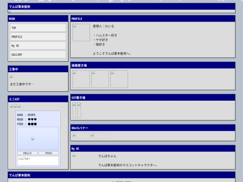This screenshot has height=182, width=243.
Task: Click first mini GIF icon
Action: point(12,106)
